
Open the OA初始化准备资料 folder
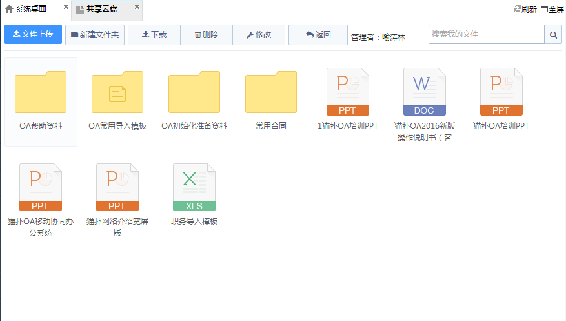(x=194, y=92)
